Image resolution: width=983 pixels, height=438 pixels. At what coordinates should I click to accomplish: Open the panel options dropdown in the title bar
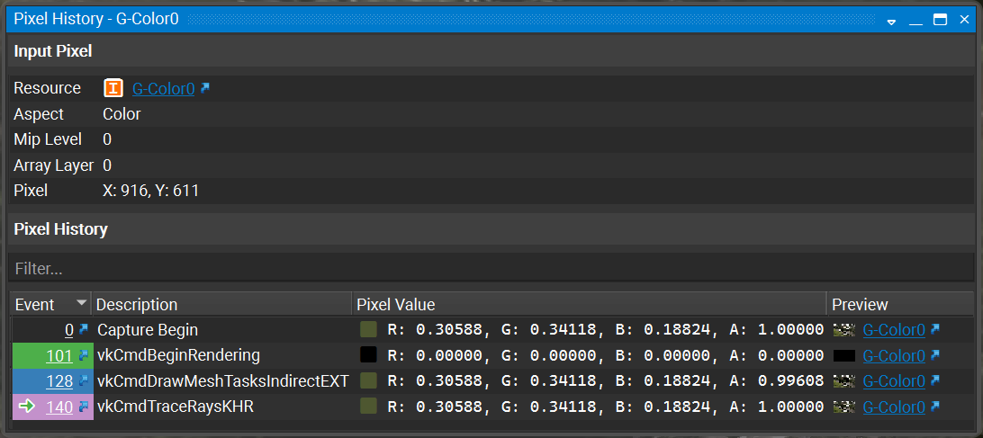pyautogui.click(x=891, y=20)
